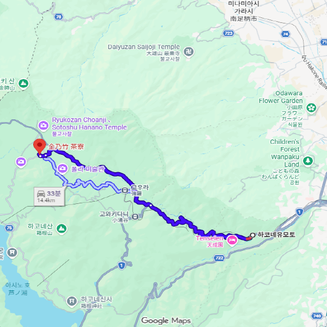Select Children's Forest Wanpaku Land tree icon
Image resolution: width=327 pixels, height=327 pixels.
pyautogui.click(x=308, y=161)
